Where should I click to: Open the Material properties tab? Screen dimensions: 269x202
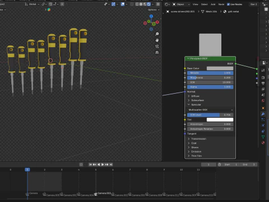click(263, 143)
